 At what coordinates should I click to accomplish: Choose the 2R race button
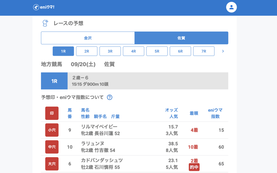click(x=87, y=51)
